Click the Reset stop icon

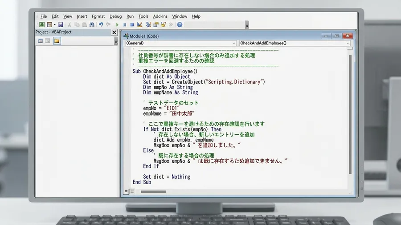click(132, 25)
